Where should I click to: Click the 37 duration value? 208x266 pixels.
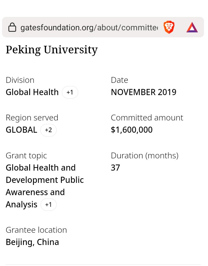point(116,168)
